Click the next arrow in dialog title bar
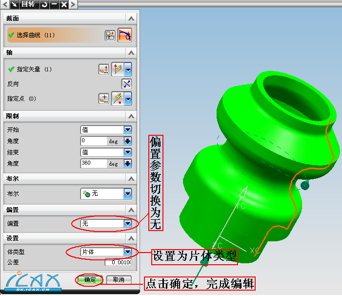The height and width of the screenshot is (296, 342). pyautogui.click(x=73, y=4)
